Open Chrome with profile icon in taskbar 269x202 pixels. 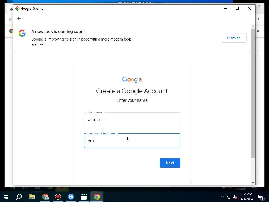(x=45, y=197)
